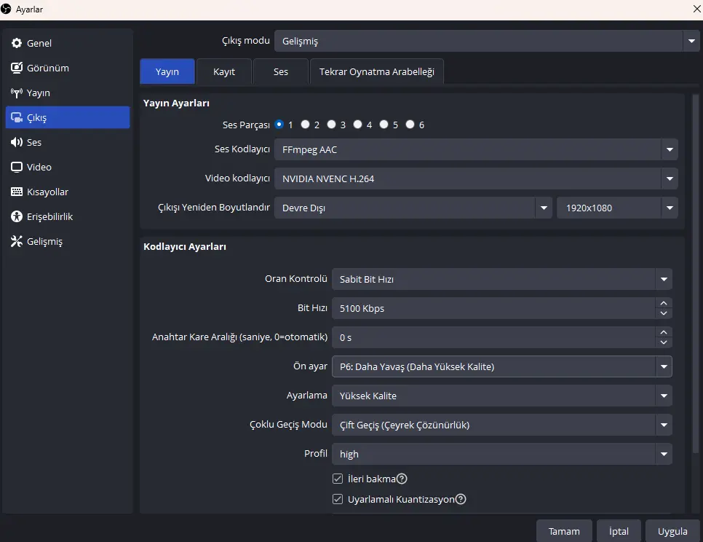Click the Görünüm appearance icon
This screenshot has width=703, height=542.
point(17,68)
